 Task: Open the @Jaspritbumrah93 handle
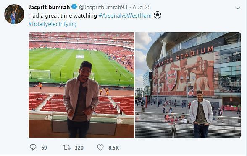[103, 7]
